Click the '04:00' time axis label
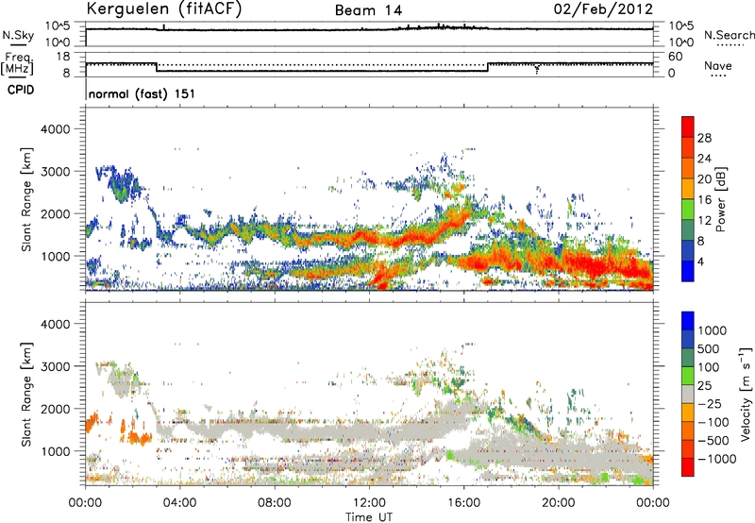755x523 pixels. [x=179, y=503]
